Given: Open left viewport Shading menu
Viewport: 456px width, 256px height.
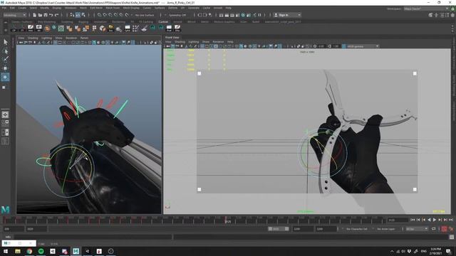Looking at the screenshot, I should click(x=33, y=38).
